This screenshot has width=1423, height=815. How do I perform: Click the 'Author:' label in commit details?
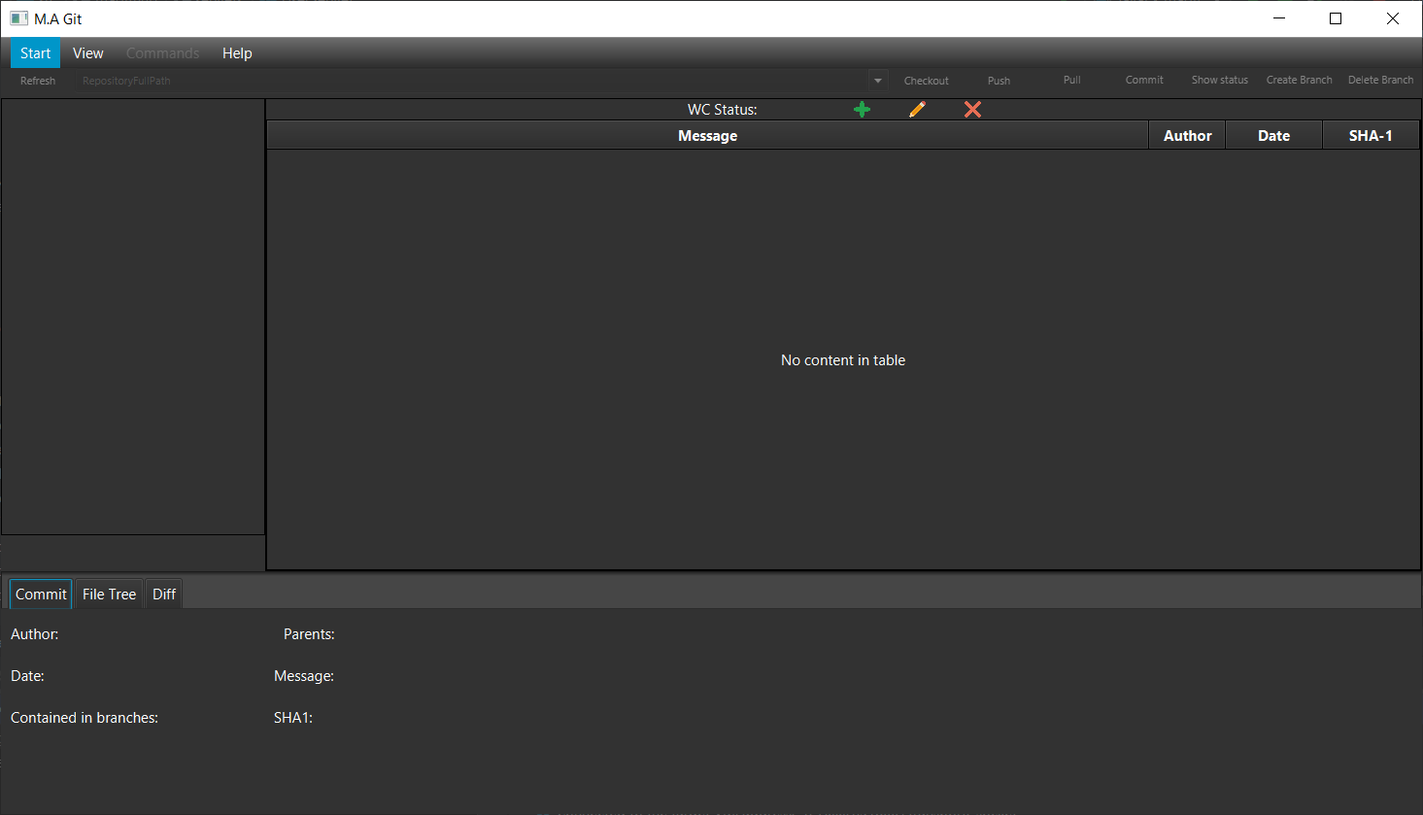[x=35, y=634]
